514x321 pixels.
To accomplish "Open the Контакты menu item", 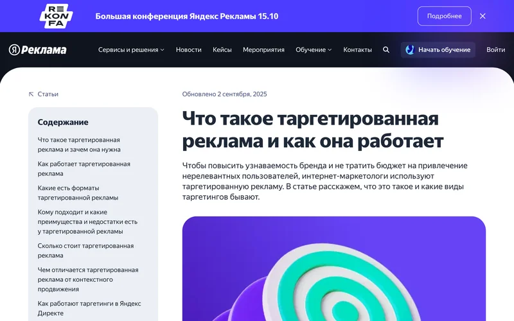I will (357, 50).
